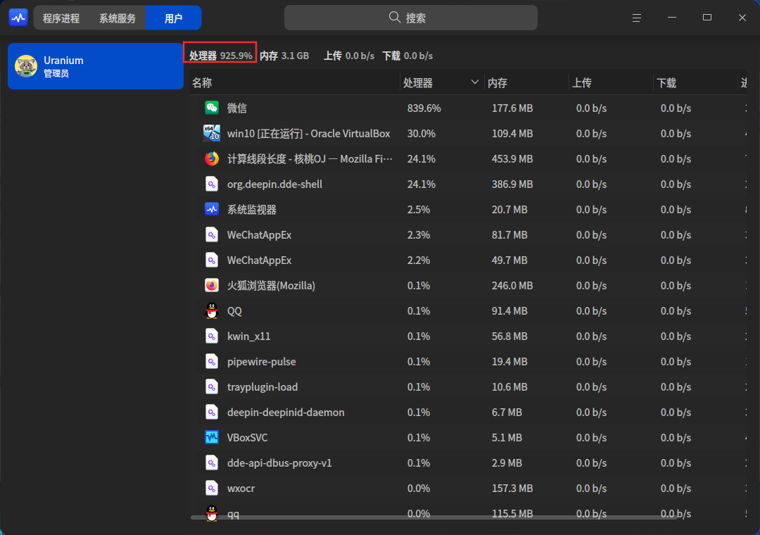The width and height of the screenshot is (760, 535).
Task: Click the horizontal scrollbar at the bottom
Action: (x=433, y=517)
